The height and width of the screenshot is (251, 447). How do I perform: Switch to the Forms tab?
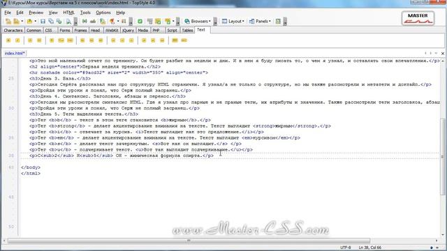(65, 30)
